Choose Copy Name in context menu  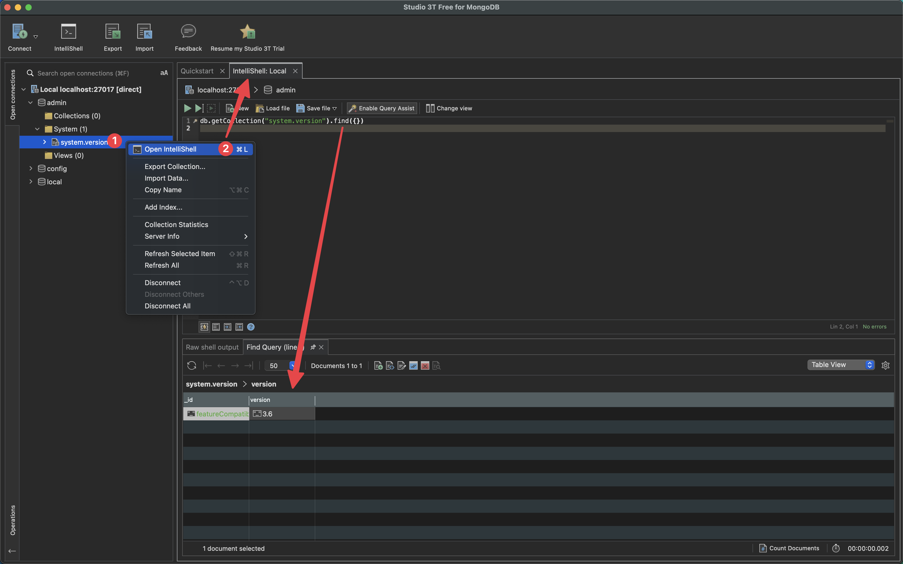(191, 190)
